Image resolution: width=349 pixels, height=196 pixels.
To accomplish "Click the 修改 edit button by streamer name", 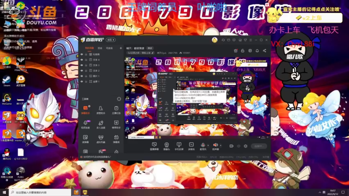I will (150, 48).
